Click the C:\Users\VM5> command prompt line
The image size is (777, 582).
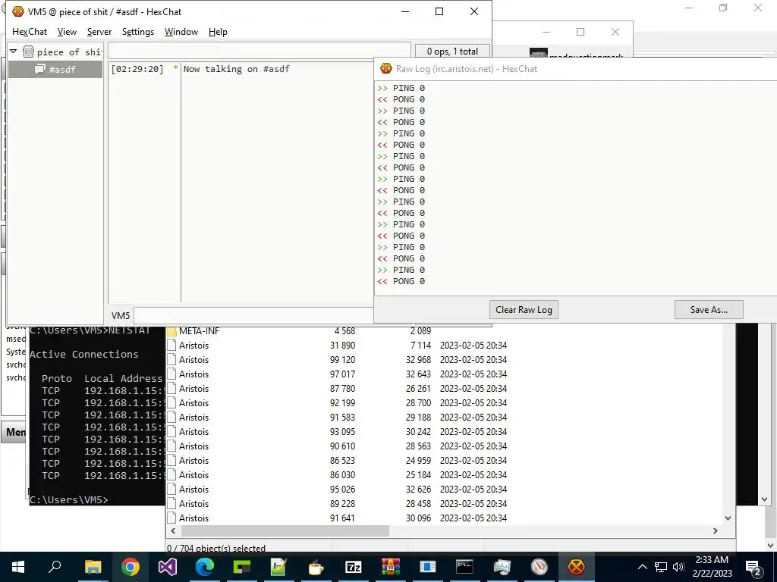(x=68, y=500)
